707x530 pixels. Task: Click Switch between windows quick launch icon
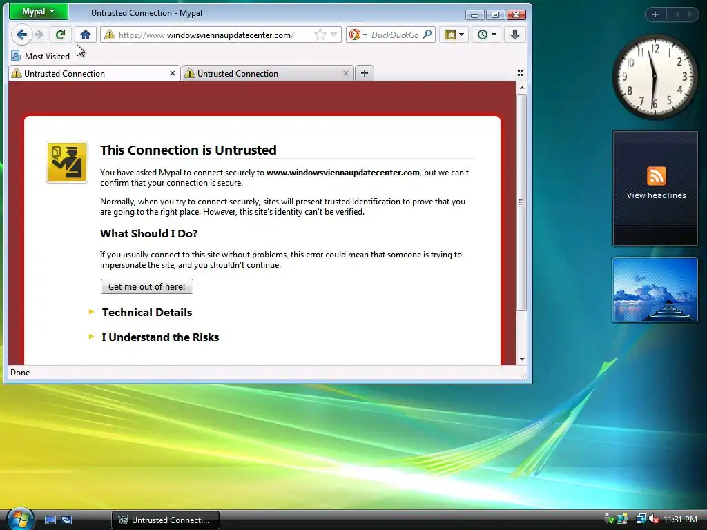tap(66, 520)
